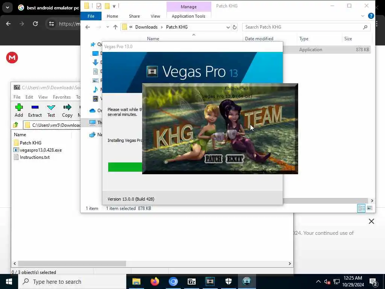This screenshot has width=385, height=289.
Task: Open Explorer help icon
Action: (371, 16)
